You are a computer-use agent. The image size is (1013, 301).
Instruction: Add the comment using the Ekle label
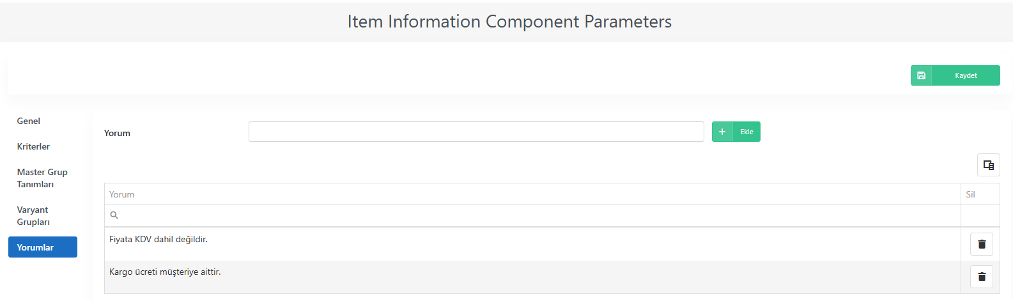pos(746,132)
